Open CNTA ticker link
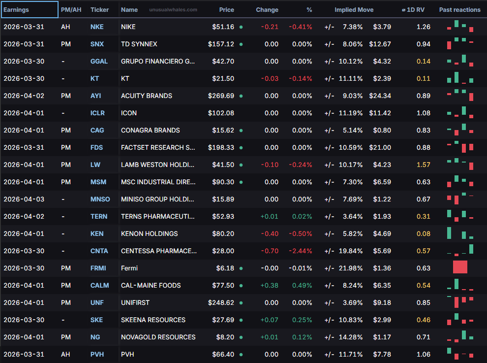This screenshot has width=487, height=363. click(x=99, y=251)
